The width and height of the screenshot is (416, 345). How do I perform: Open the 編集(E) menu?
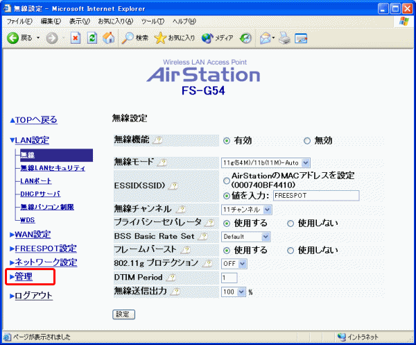[51, 22]
